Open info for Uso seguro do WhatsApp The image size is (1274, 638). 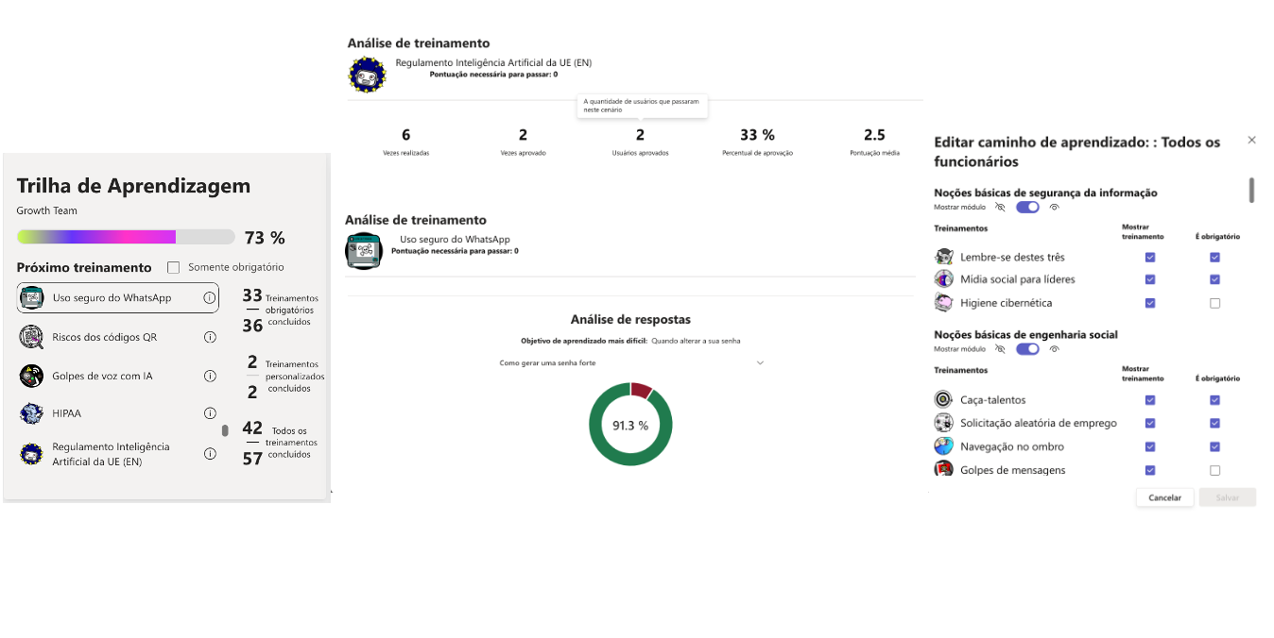(x=210, y=297)
